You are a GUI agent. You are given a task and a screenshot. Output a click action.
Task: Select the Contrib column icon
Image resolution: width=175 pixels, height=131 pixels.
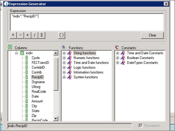click(x=27, y=72)
